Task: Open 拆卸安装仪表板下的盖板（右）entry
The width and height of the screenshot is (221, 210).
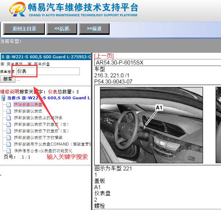Action: (41, 124)
